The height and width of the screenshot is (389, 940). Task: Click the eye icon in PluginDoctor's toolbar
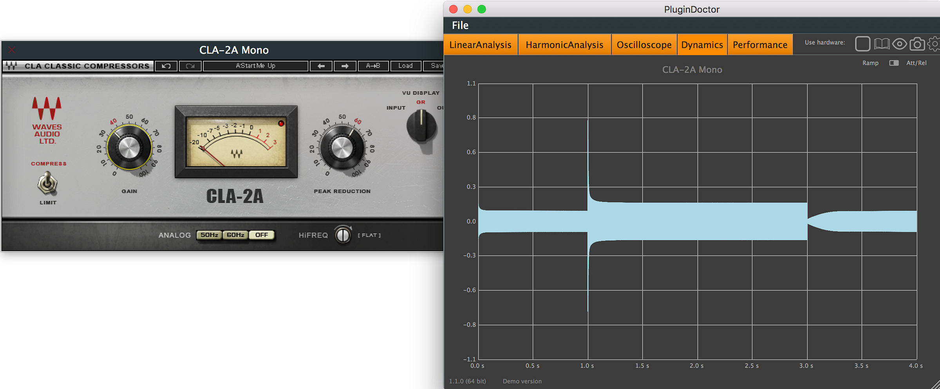(x=900, y=44)
